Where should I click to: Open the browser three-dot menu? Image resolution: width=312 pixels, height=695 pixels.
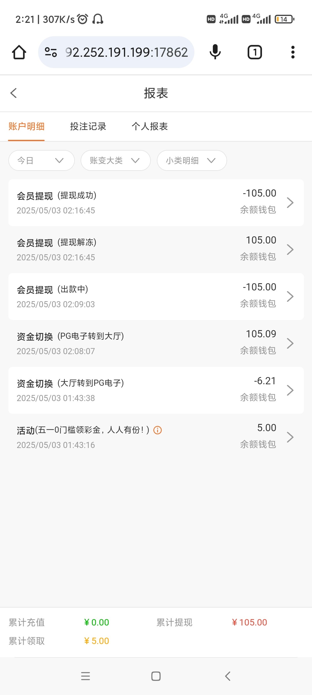293,52
